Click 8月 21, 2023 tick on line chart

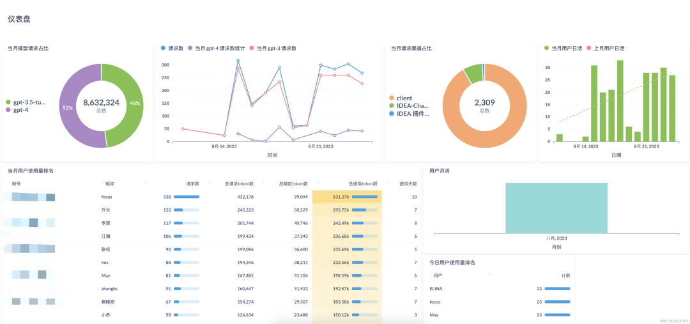coord(321,146)
